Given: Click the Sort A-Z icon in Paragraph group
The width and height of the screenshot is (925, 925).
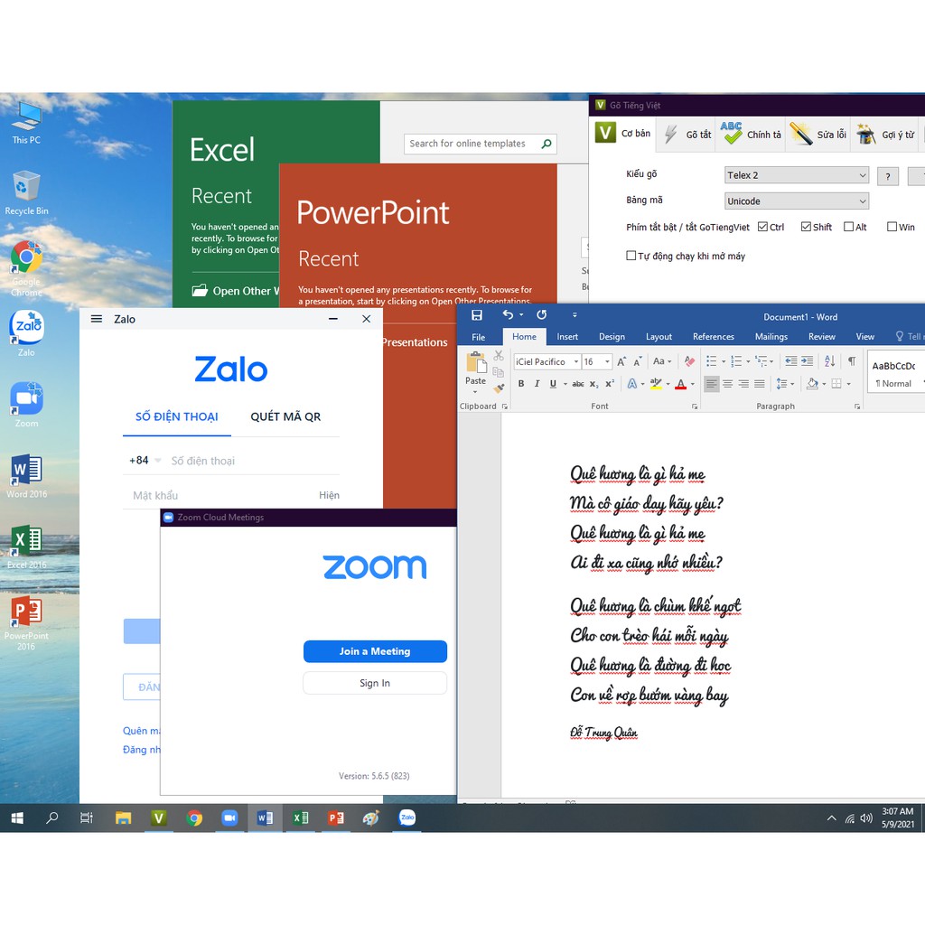Looking at the screenshot, I should (830, 361).
